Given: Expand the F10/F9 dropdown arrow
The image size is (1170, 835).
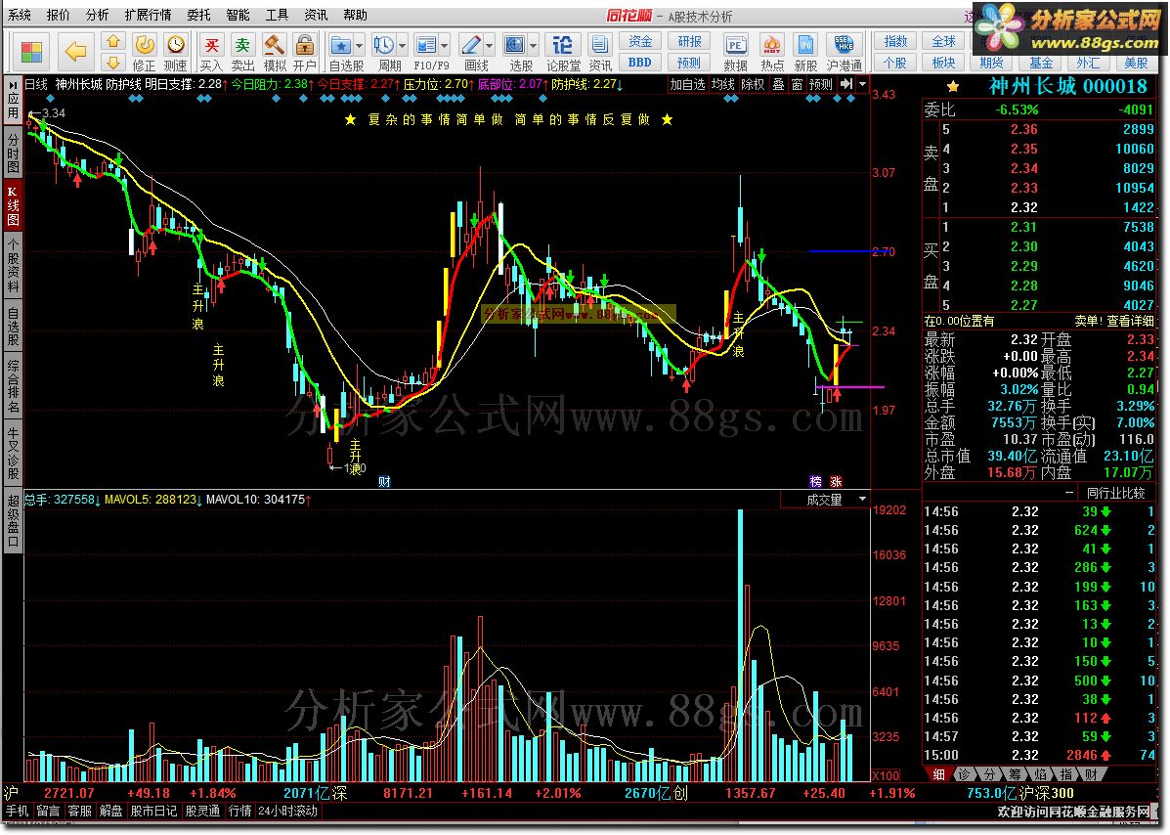Looking at the screenshot, I should [x=445, y=46].
